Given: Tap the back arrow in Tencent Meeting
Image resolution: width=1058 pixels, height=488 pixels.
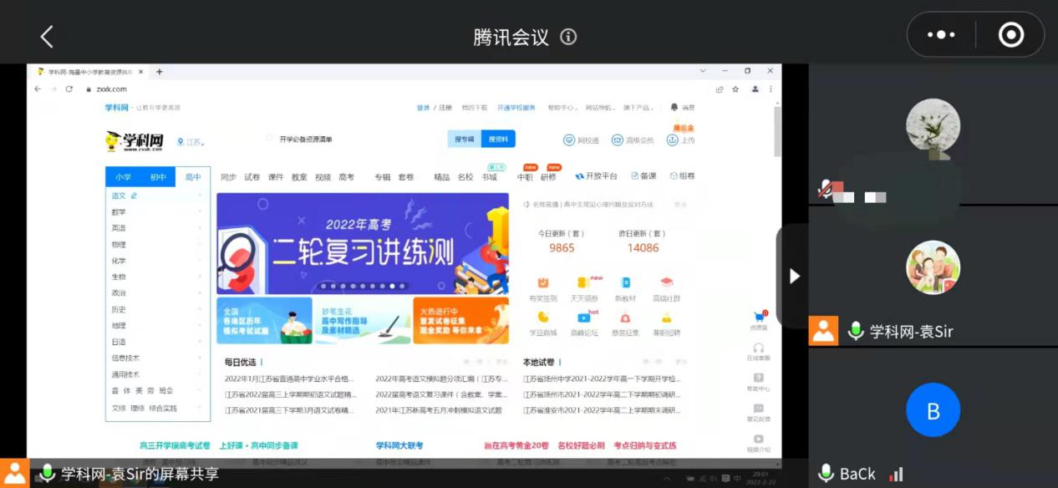Looking at the screenshot, I should pos(47,37).
